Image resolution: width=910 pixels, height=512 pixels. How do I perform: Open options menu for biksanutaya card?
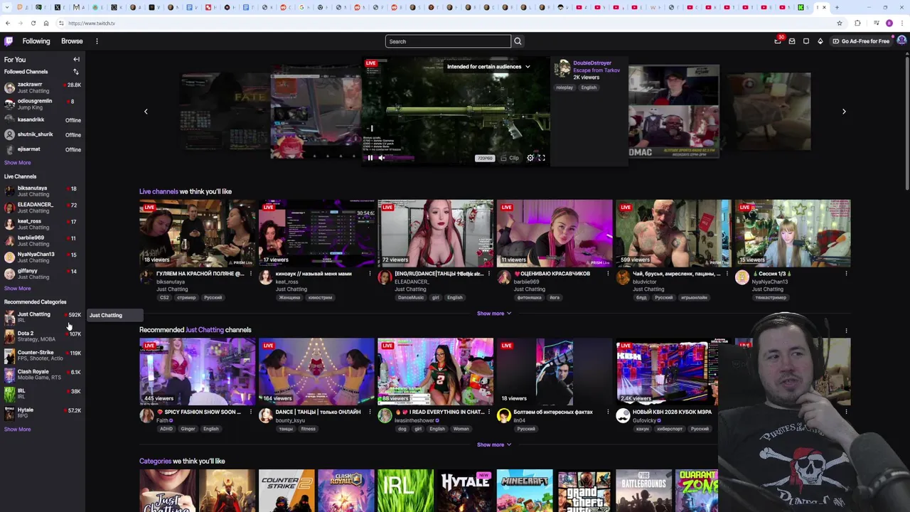[250, 274]
